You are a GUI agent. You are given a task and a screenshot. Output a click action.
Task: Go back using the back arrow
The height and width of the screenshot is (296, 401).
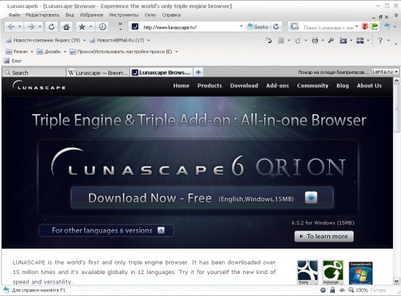click(x=11, y=27)
